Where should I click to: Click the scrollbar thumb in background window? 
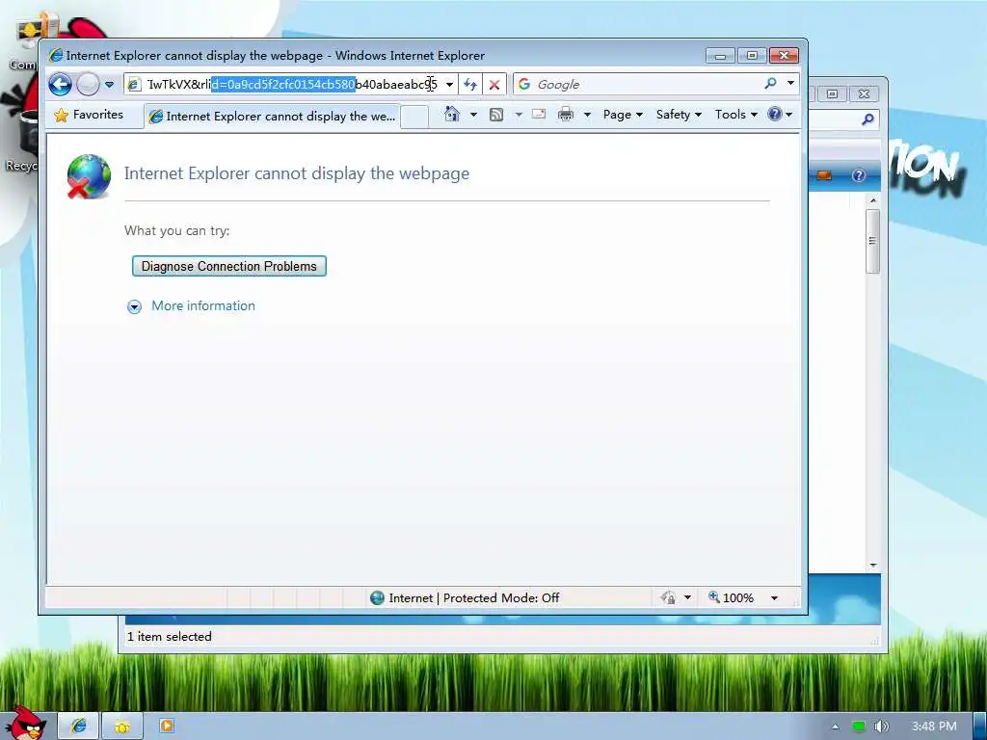(872, 242)
